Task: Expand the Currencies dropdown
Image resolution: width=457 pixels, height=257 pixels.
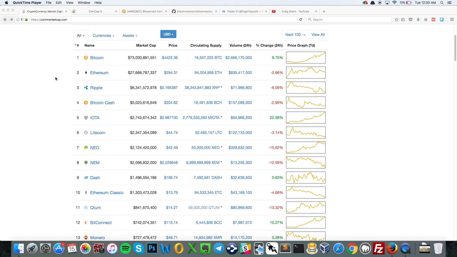Action: click(x=103, y=36)
